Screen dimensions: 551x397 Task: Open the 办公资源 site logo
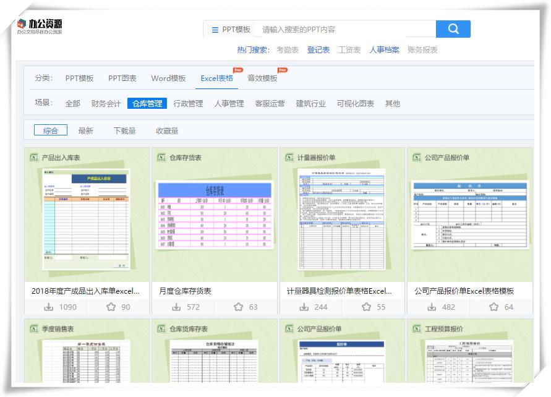click(40, 27)
